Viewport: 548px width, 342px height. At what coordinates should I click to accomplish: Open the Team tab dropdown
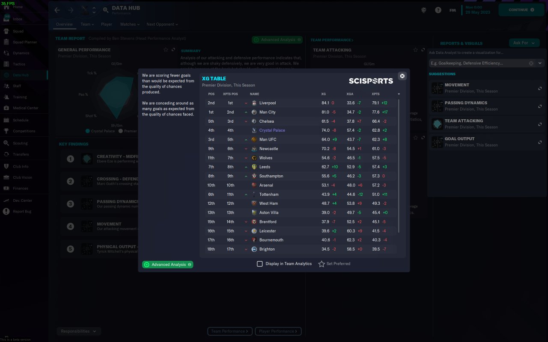[x=87, y=24]
